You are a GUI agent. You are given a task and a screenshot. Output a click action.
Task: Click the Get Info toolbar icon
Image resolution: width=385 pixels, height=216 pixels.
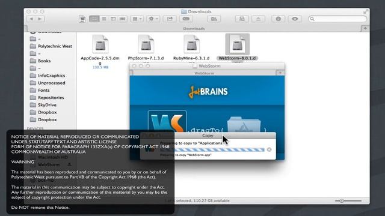278,19
